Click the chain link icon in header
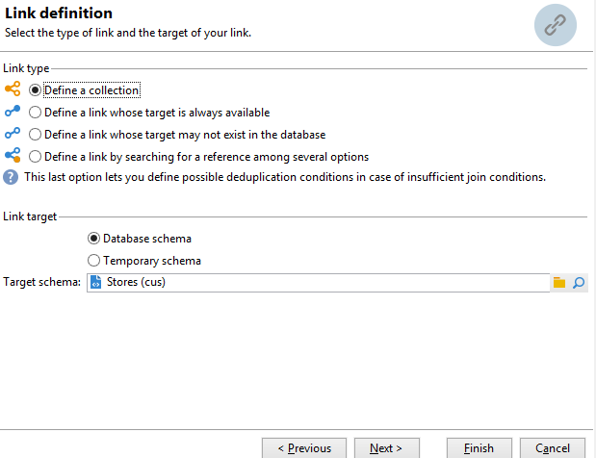This screenshot has height=458, width=596. pos(556,25)
